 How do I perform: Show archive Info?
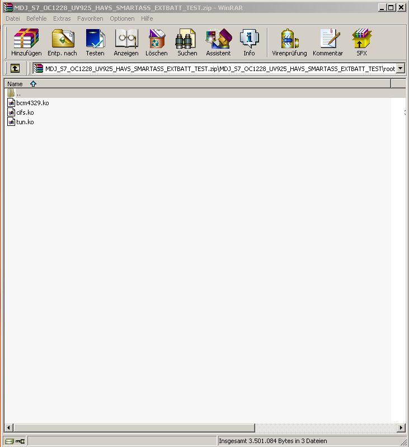[249, 39]
